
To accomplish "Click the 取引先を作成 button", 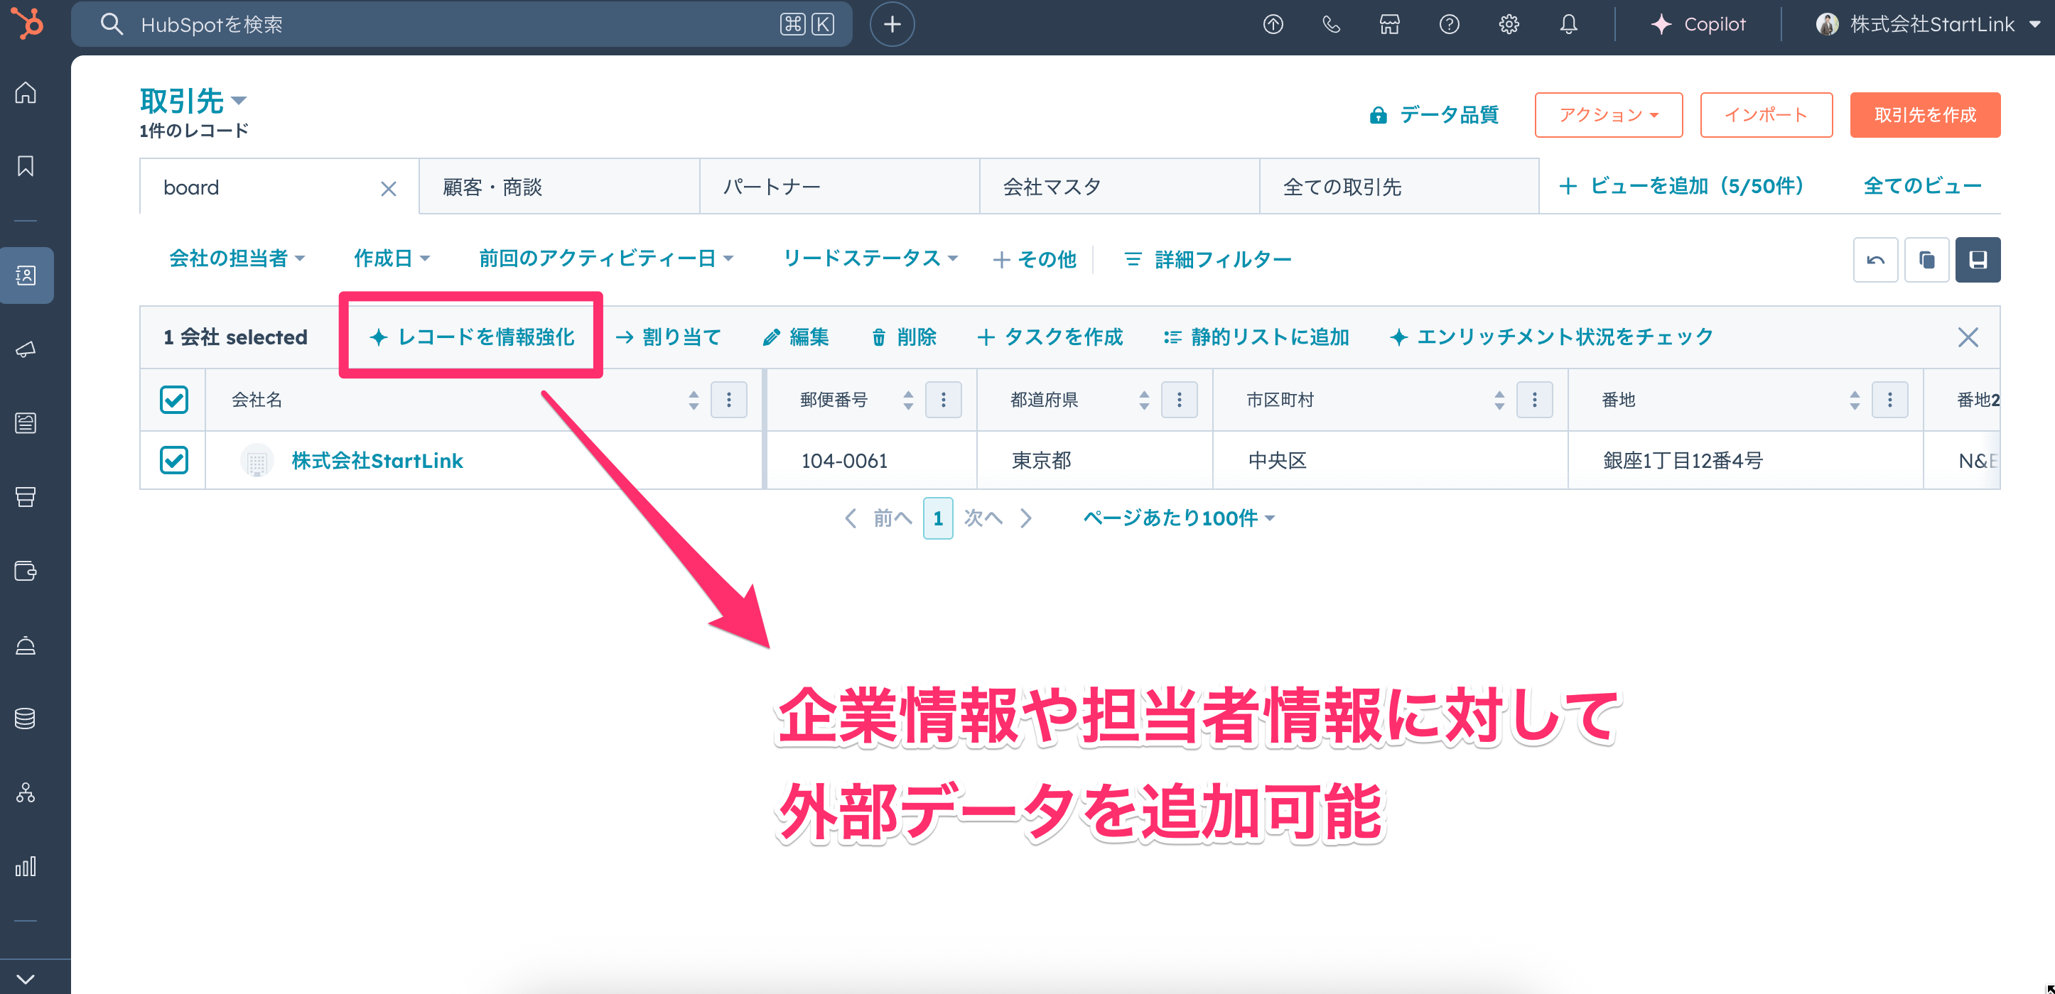I will pyautogui.click(x=1924, y=115).
